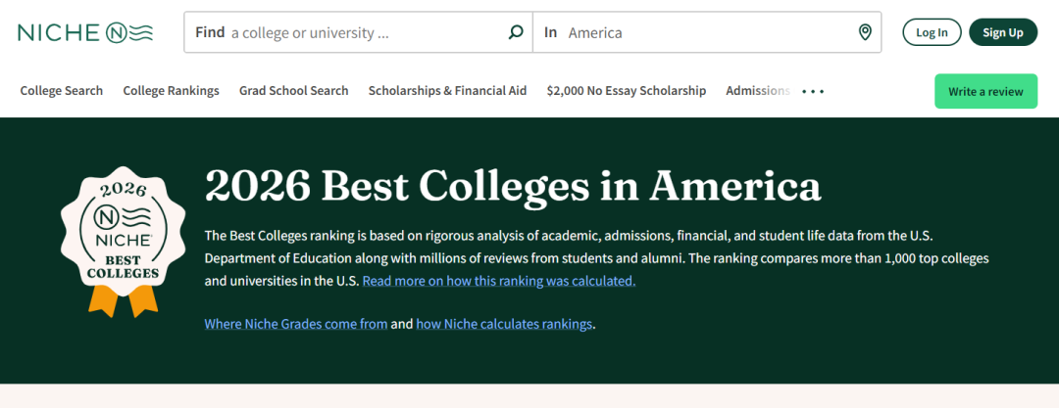The width and height of the screenshot is (1059, 408).
Task: Follow the Where Niche Grades come from link
Action: (x=295, y=324)
